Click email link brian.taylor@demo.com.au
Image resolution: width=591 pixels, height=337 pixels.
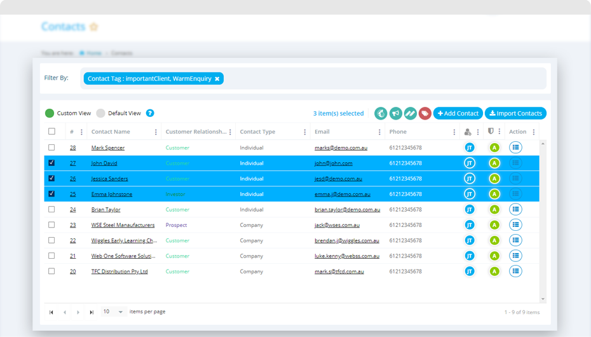point(347,210)
